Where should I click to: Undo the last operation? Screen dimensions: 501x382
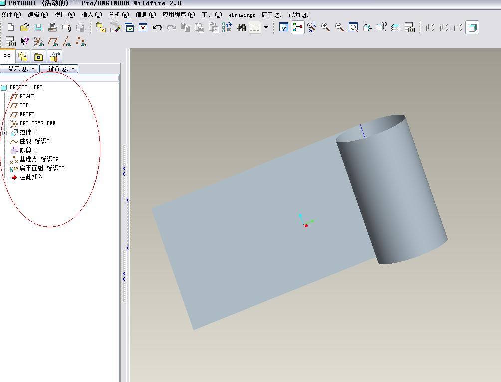tap(157, 27)
